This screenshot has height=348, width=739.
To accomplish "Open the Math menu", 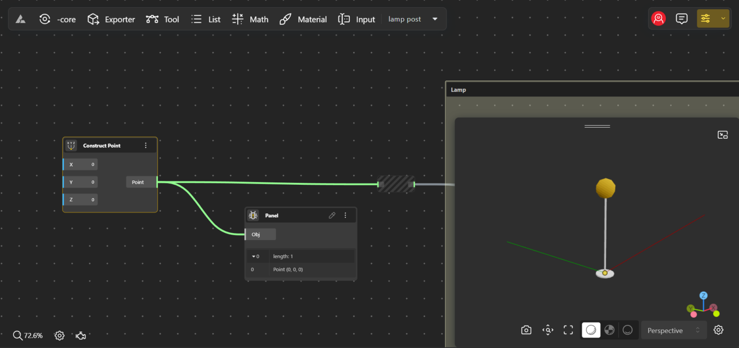I will 250,19.
